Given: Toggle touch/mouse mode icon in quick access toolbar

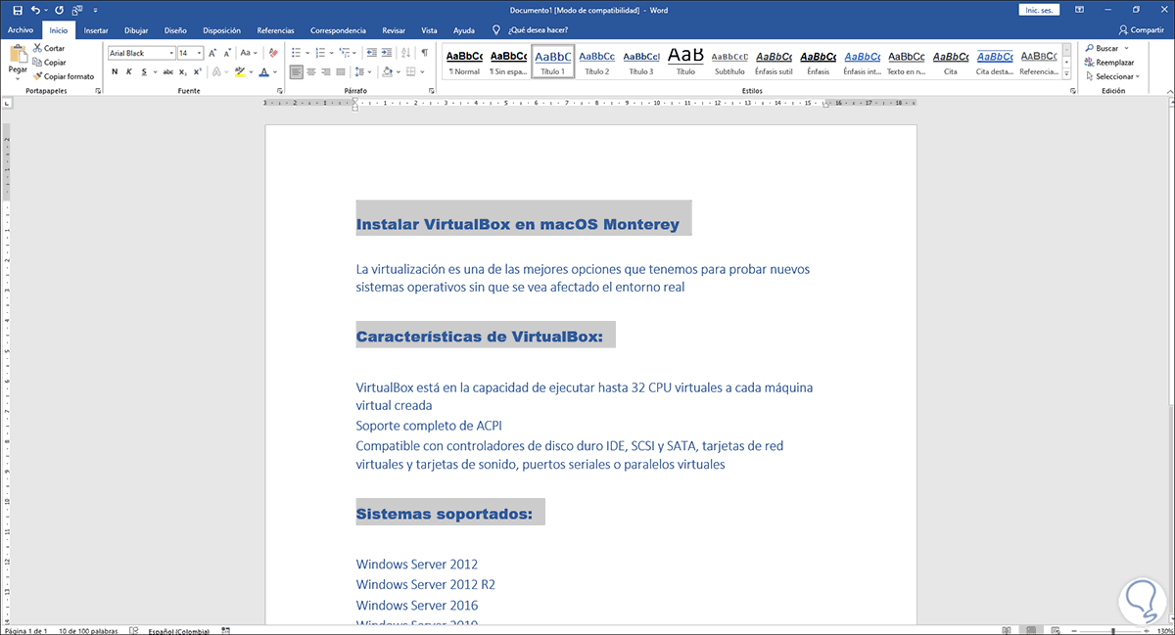Looking at the screenshot, I should point(76,10).
